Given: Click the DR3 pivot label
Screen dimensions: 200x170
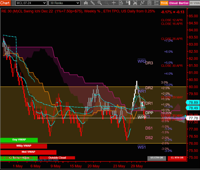Looking at the screenshot, I should 149,63.
